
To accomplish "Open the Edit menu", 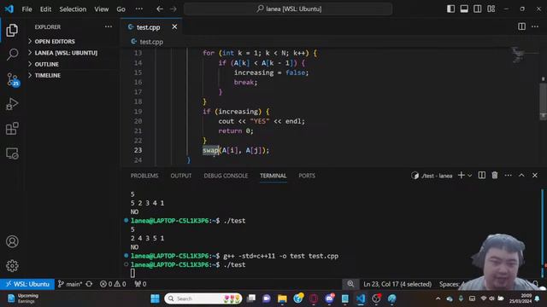I will click(x=45, y=9).
